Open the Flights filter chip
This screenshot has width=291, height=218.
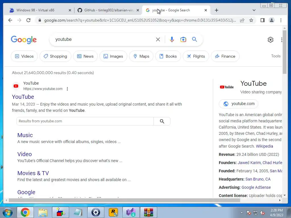196,56
